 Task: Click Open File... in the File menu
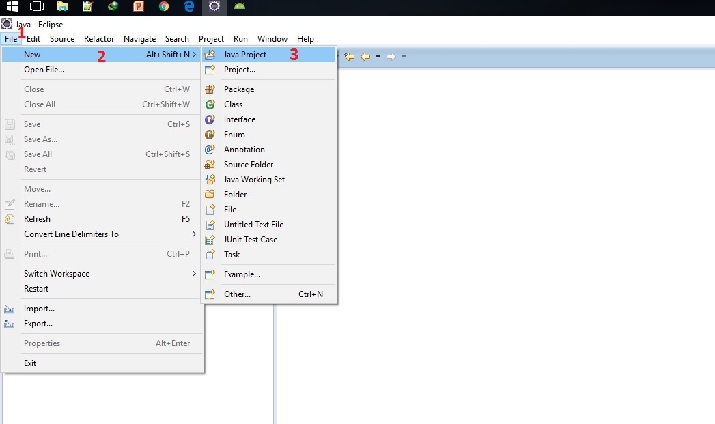pos(44,70)
